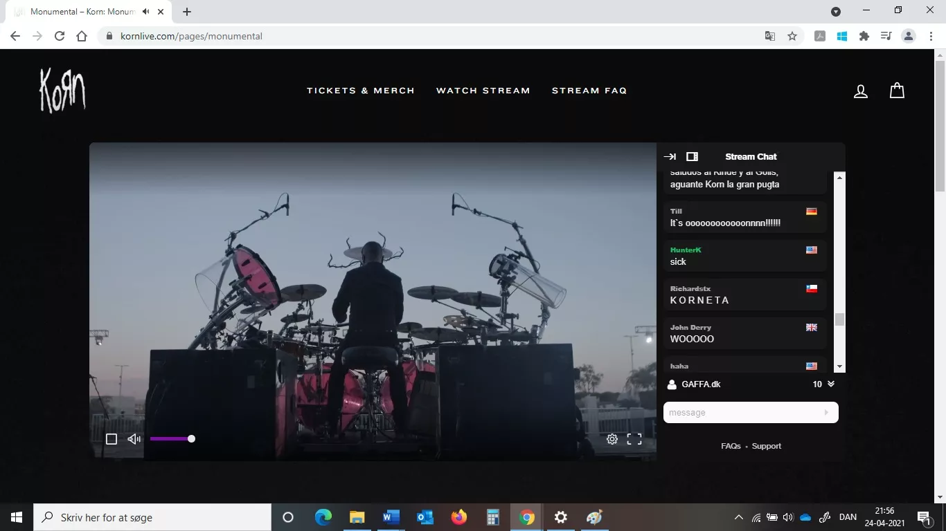Go to Watch Stream page

click(x=483, y=91)
